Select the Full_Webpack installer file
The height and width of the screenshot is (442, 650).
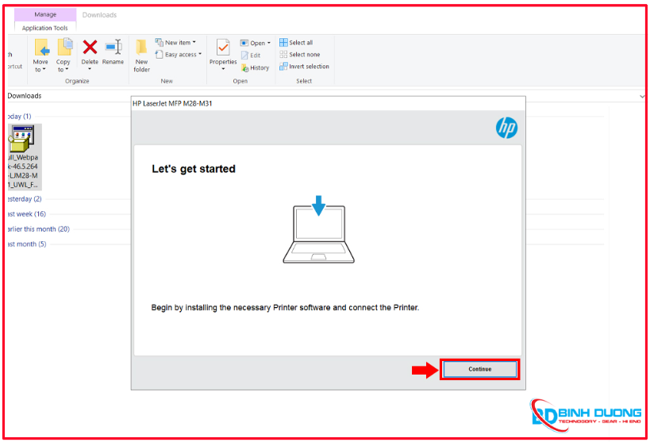(x=24, y=157)
